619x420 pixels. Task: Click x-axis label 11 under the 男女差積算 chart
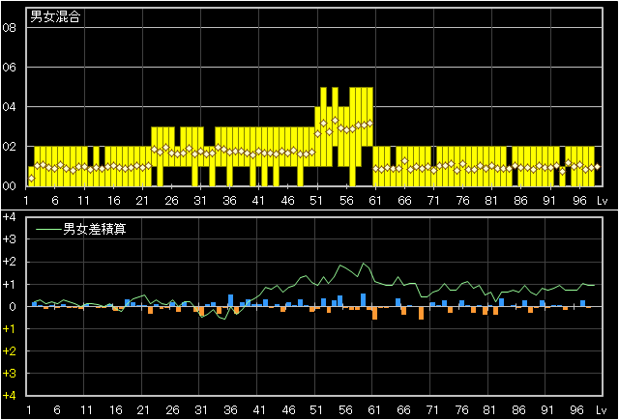click(86, 410)
